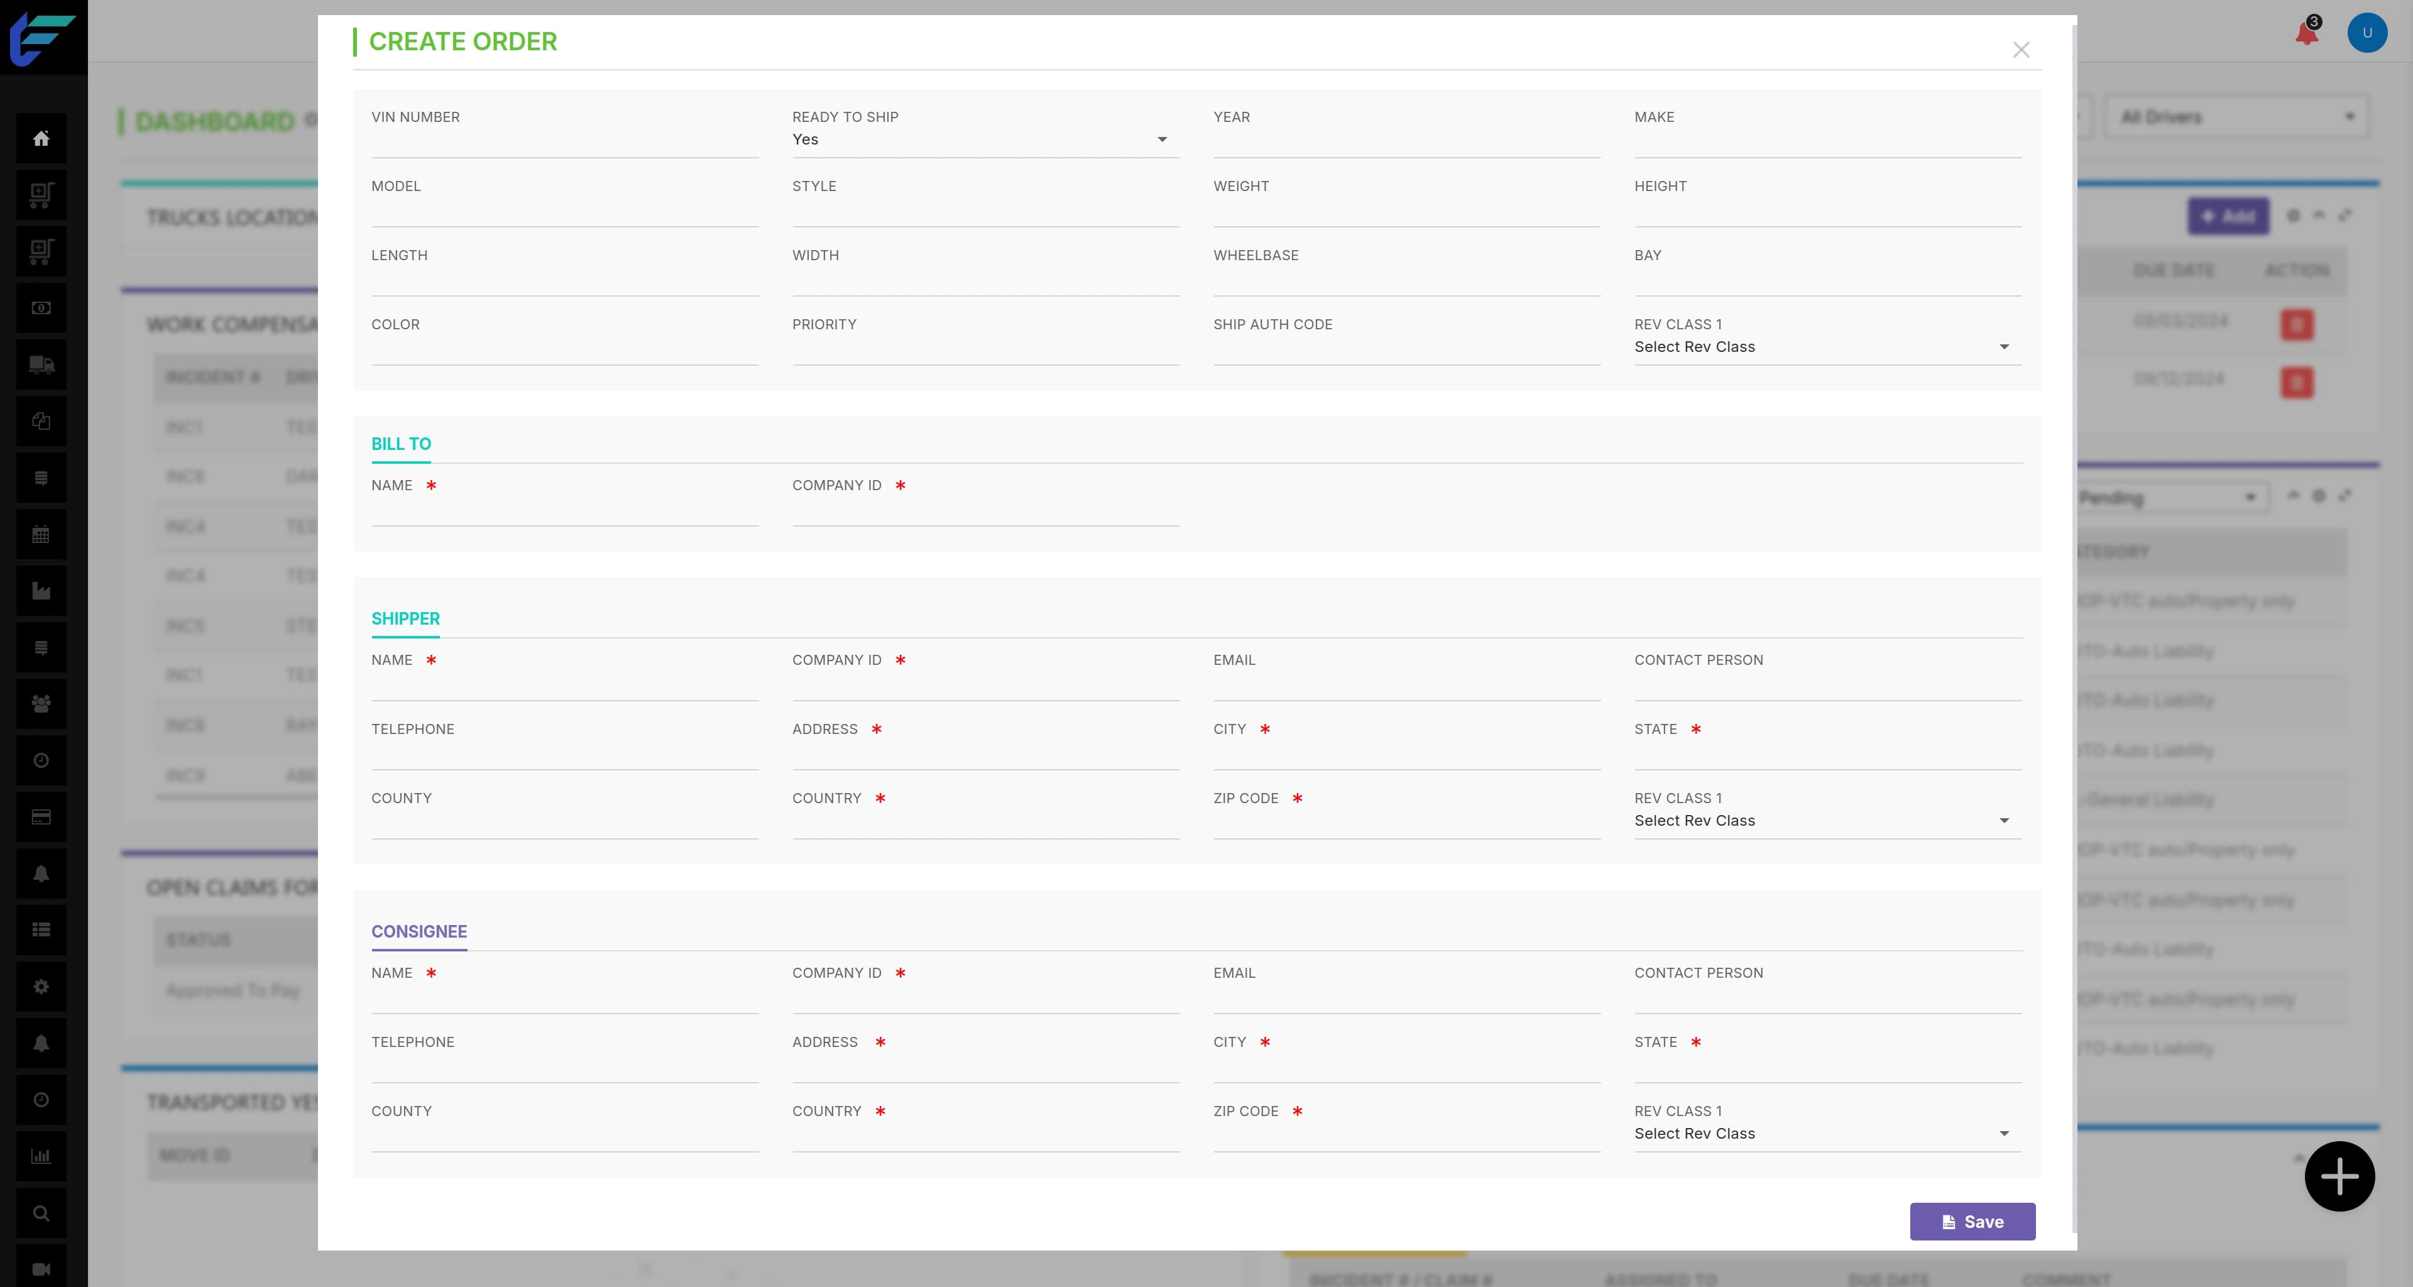Click the company logo in the top-left corner
This screenshot has width=2413, height=1287.
point(42,38)
